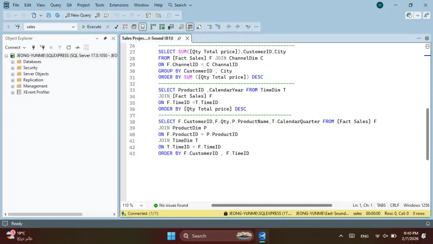Click Specify Values for Template Parameters icon
433x244 pixels.
click(248, 27)
